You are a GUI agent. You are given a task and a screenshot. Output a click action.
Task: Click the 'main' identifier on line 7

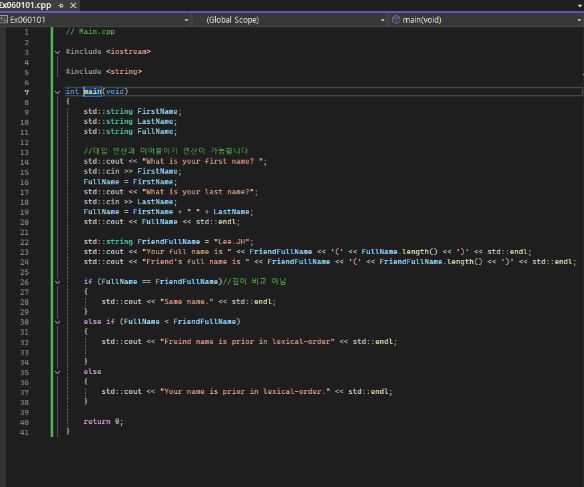click(93, 91)
